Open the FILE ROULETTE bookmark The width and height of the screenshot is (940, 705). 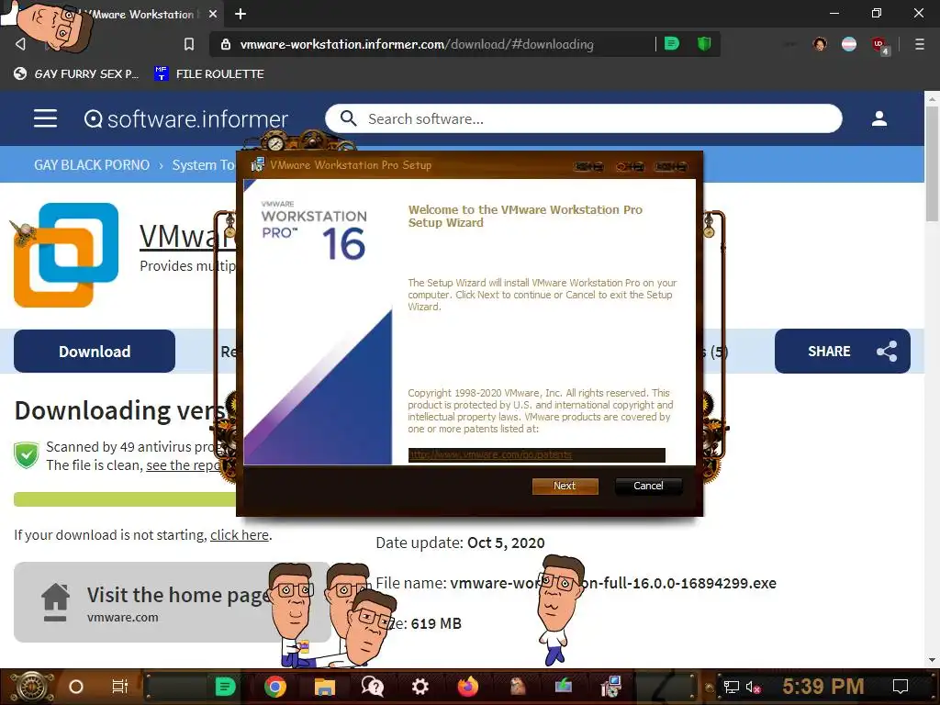click(x=209, y=73)
